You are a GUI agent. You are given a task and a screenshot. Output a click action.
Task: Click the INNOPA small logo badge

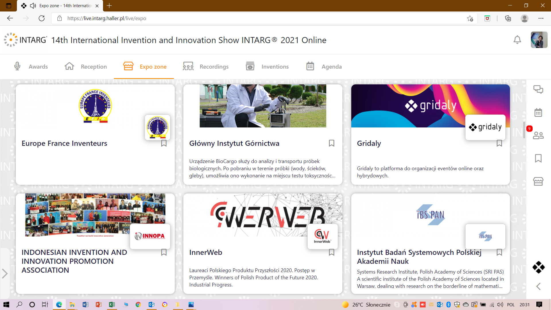pyautogui.click(x=150, y=236)
